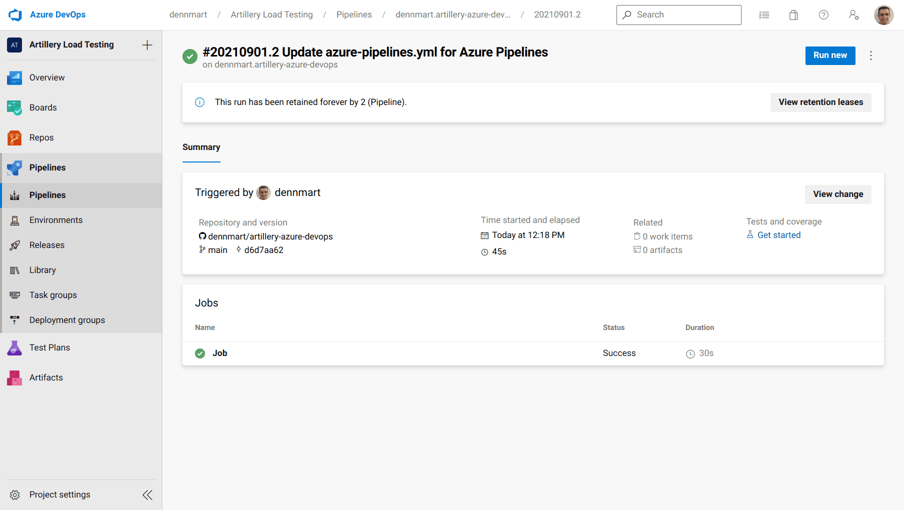
Task: Open View retention leases
Action: pos(820,102)
